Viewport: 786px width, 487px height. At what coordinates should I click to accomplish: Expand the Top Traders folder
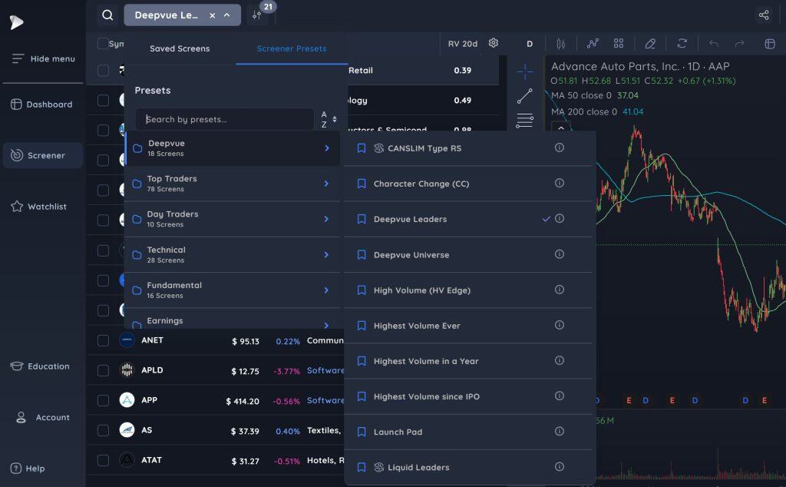pyautogui.click(x=232, y=184)
